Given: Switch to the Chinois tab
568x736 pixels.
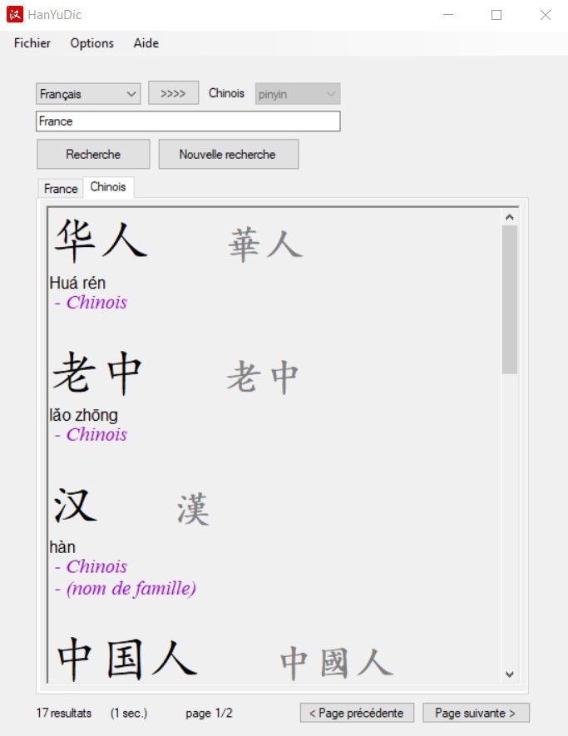Looking at the screenshot, I should click(108, 187).
